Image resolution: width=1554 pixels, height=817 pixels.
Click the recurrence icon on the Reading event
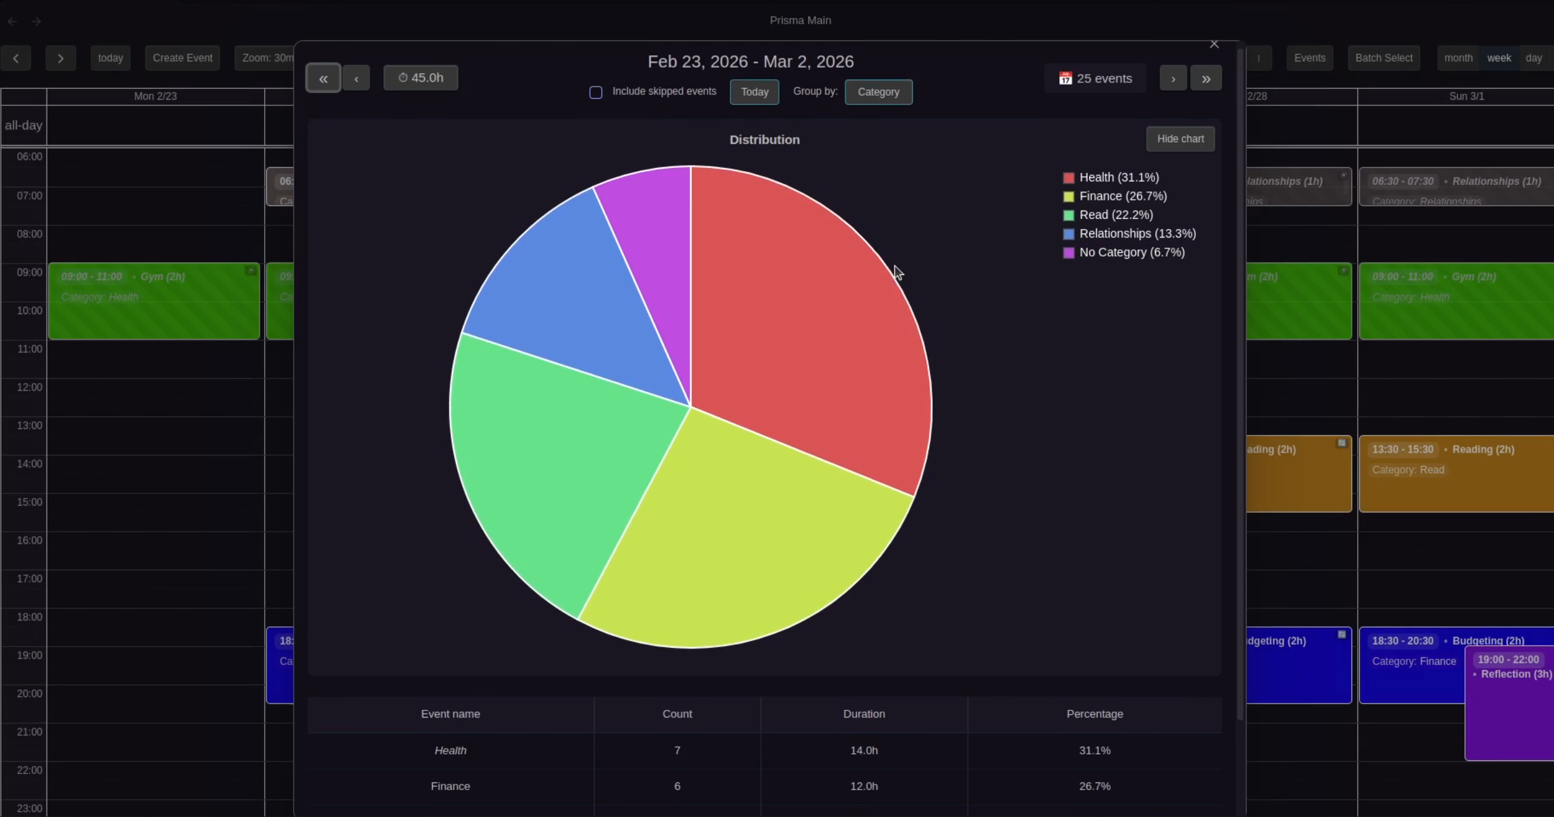1341,442
